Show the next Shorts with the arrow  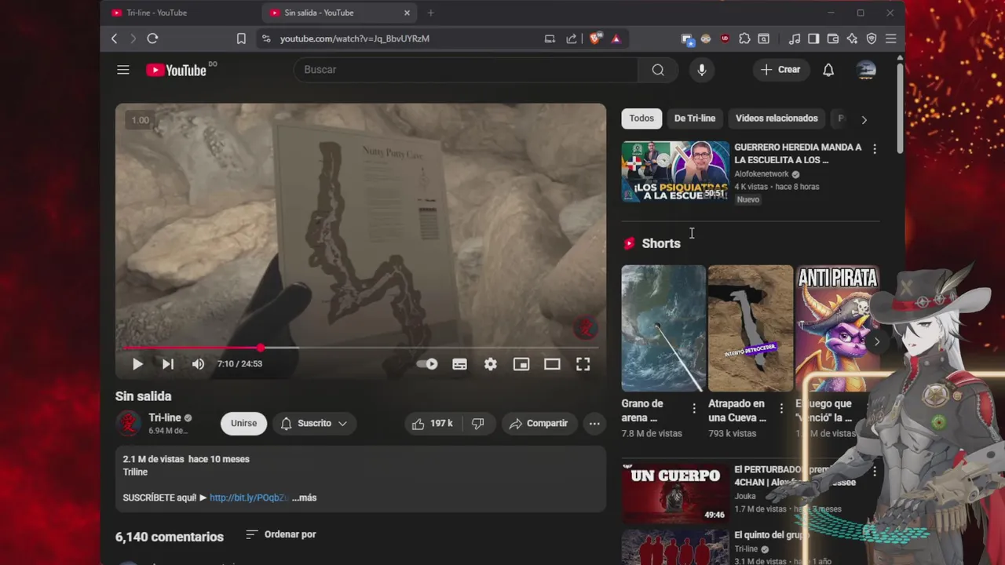pos(876,341)
